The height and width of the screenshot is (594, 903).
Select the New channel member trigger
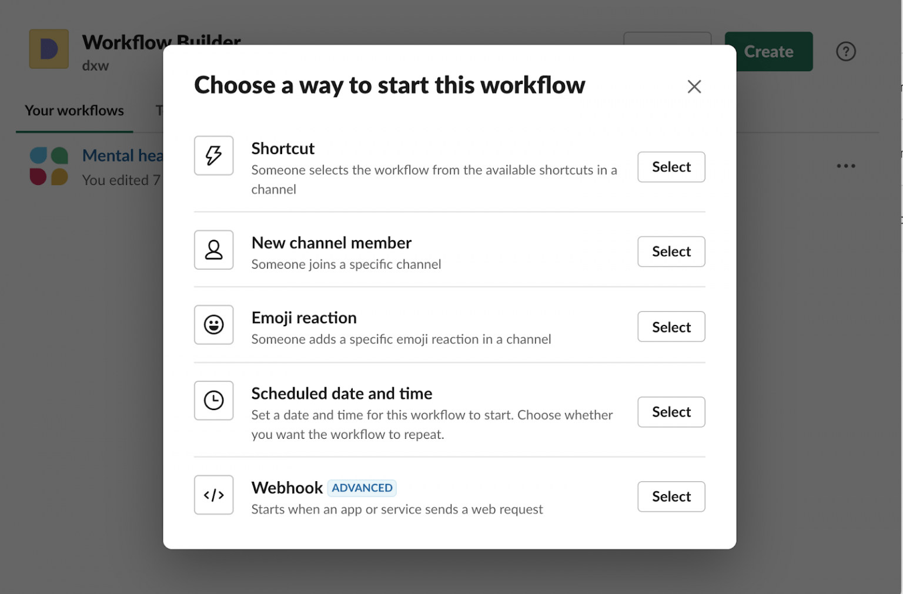click(671, 251)
